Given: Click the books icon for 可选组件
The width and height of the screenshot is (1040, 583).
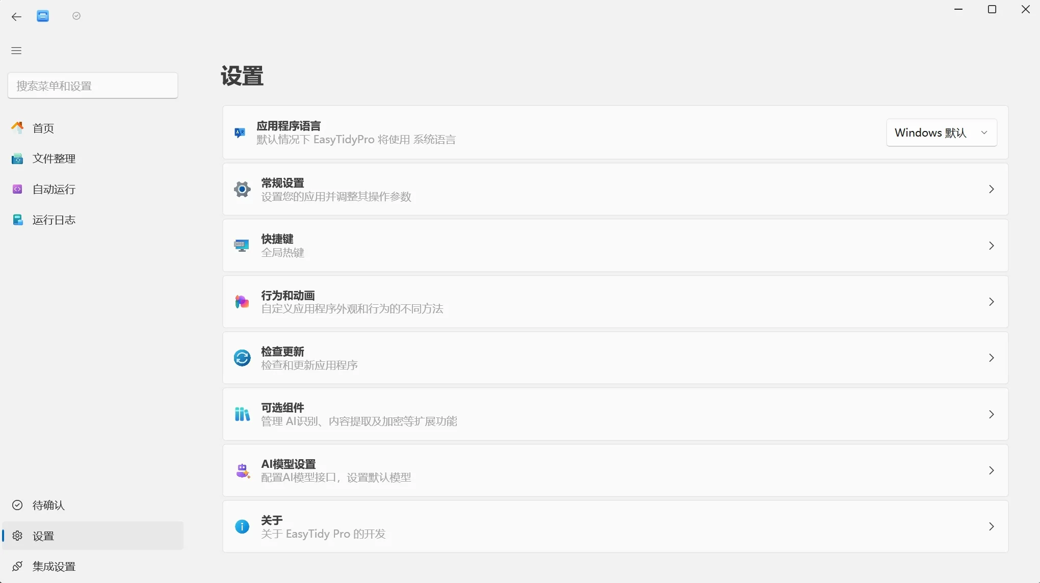Looking at the screenshot, I should [242, 414].
